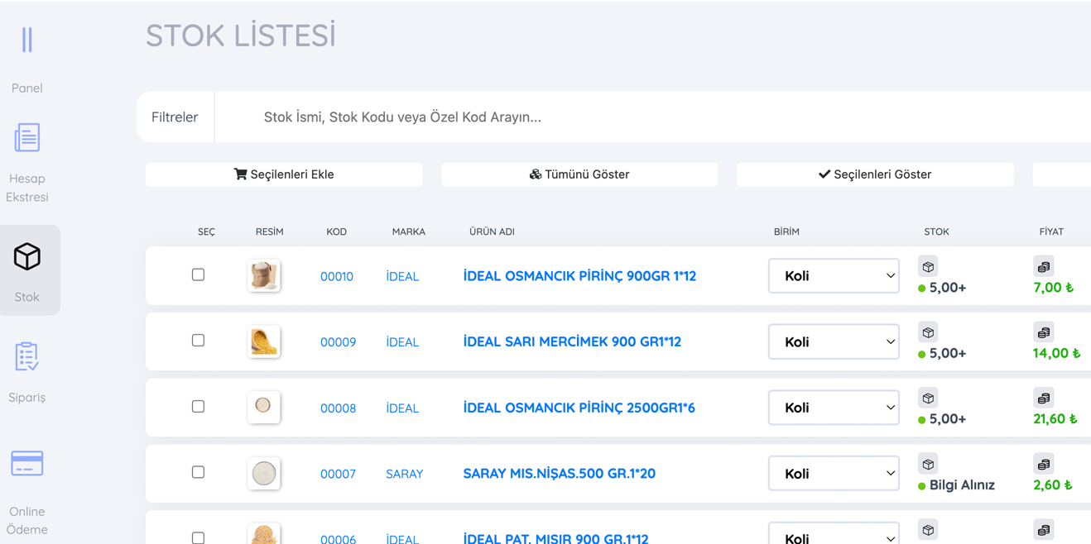Image resolution: width=1091 pixels, height=544 pixels.
Task: Click price coins icon for product 00009
Action: coord(1043,332)
